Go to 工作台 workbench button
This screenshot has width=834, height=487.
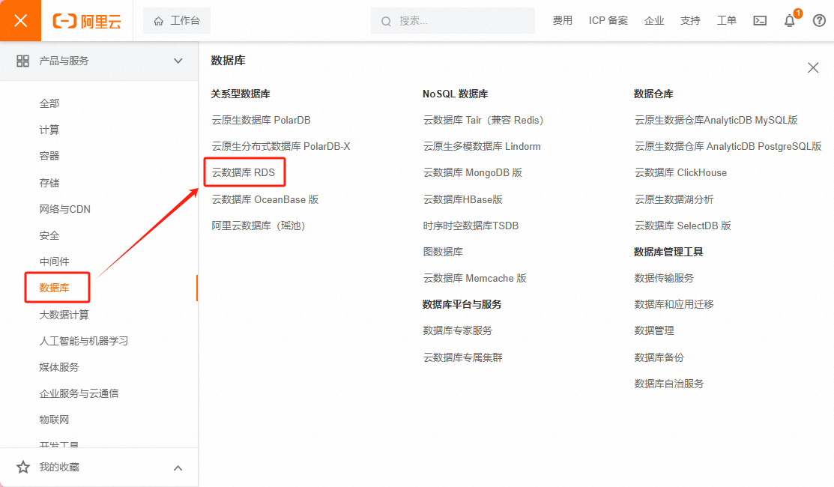coord(177,21)
